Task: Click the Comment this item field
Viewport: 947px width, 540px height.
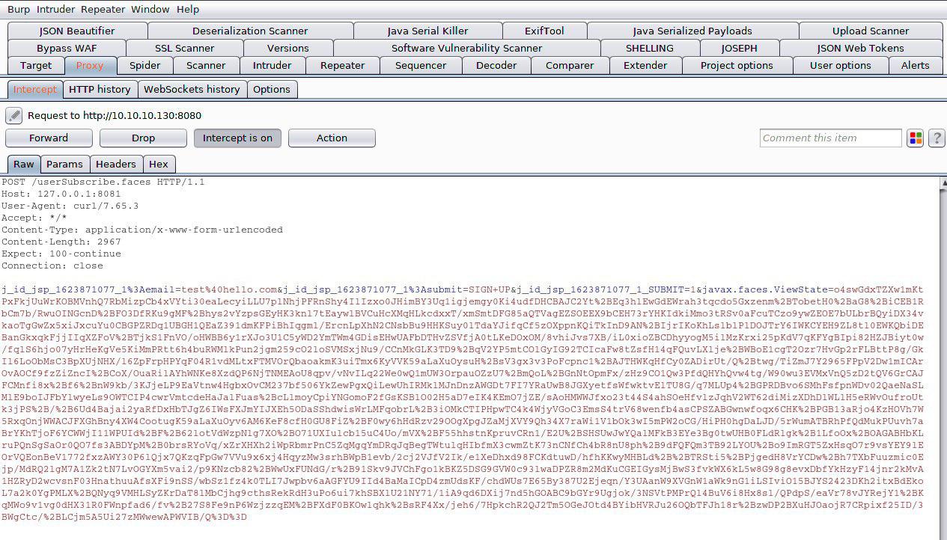Action: (x=831, y=138)
